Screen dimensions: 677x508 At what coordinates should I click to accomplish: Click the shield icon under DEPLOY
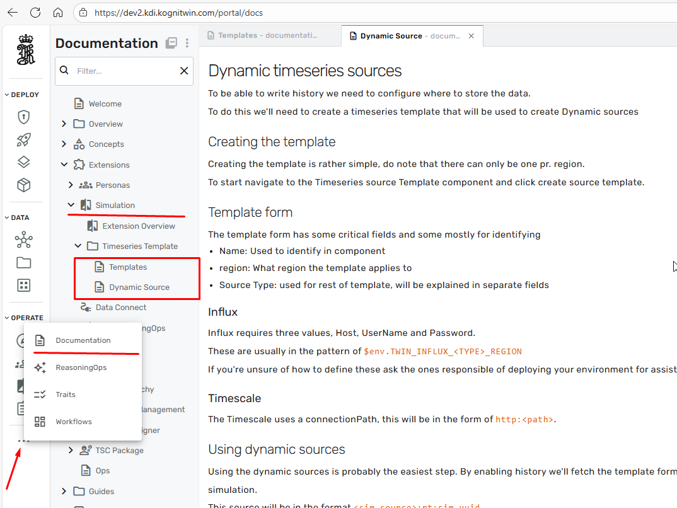coord(23,117)
